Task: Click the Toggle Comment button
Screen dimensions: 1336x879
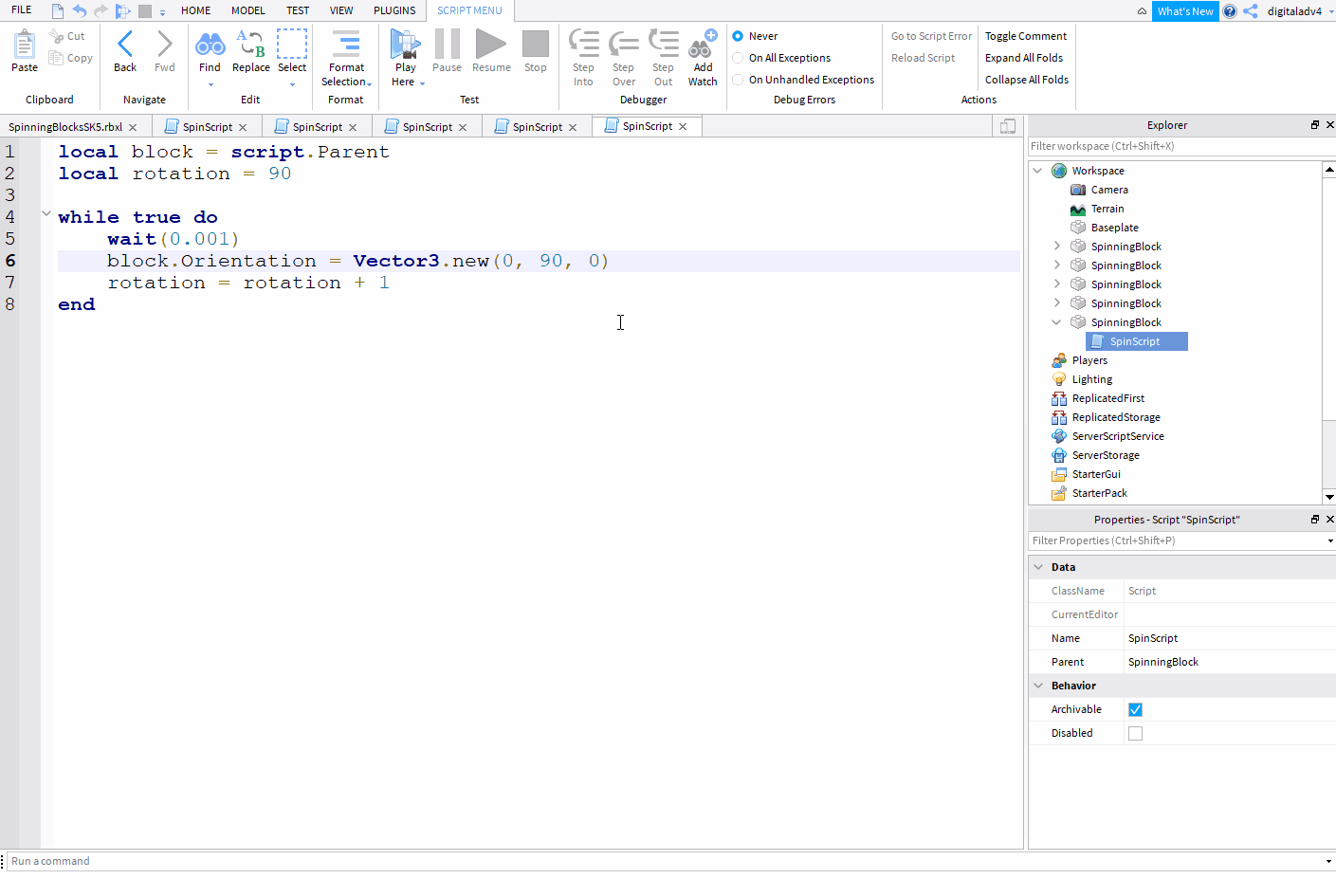Action: (x=1026, y=36)
